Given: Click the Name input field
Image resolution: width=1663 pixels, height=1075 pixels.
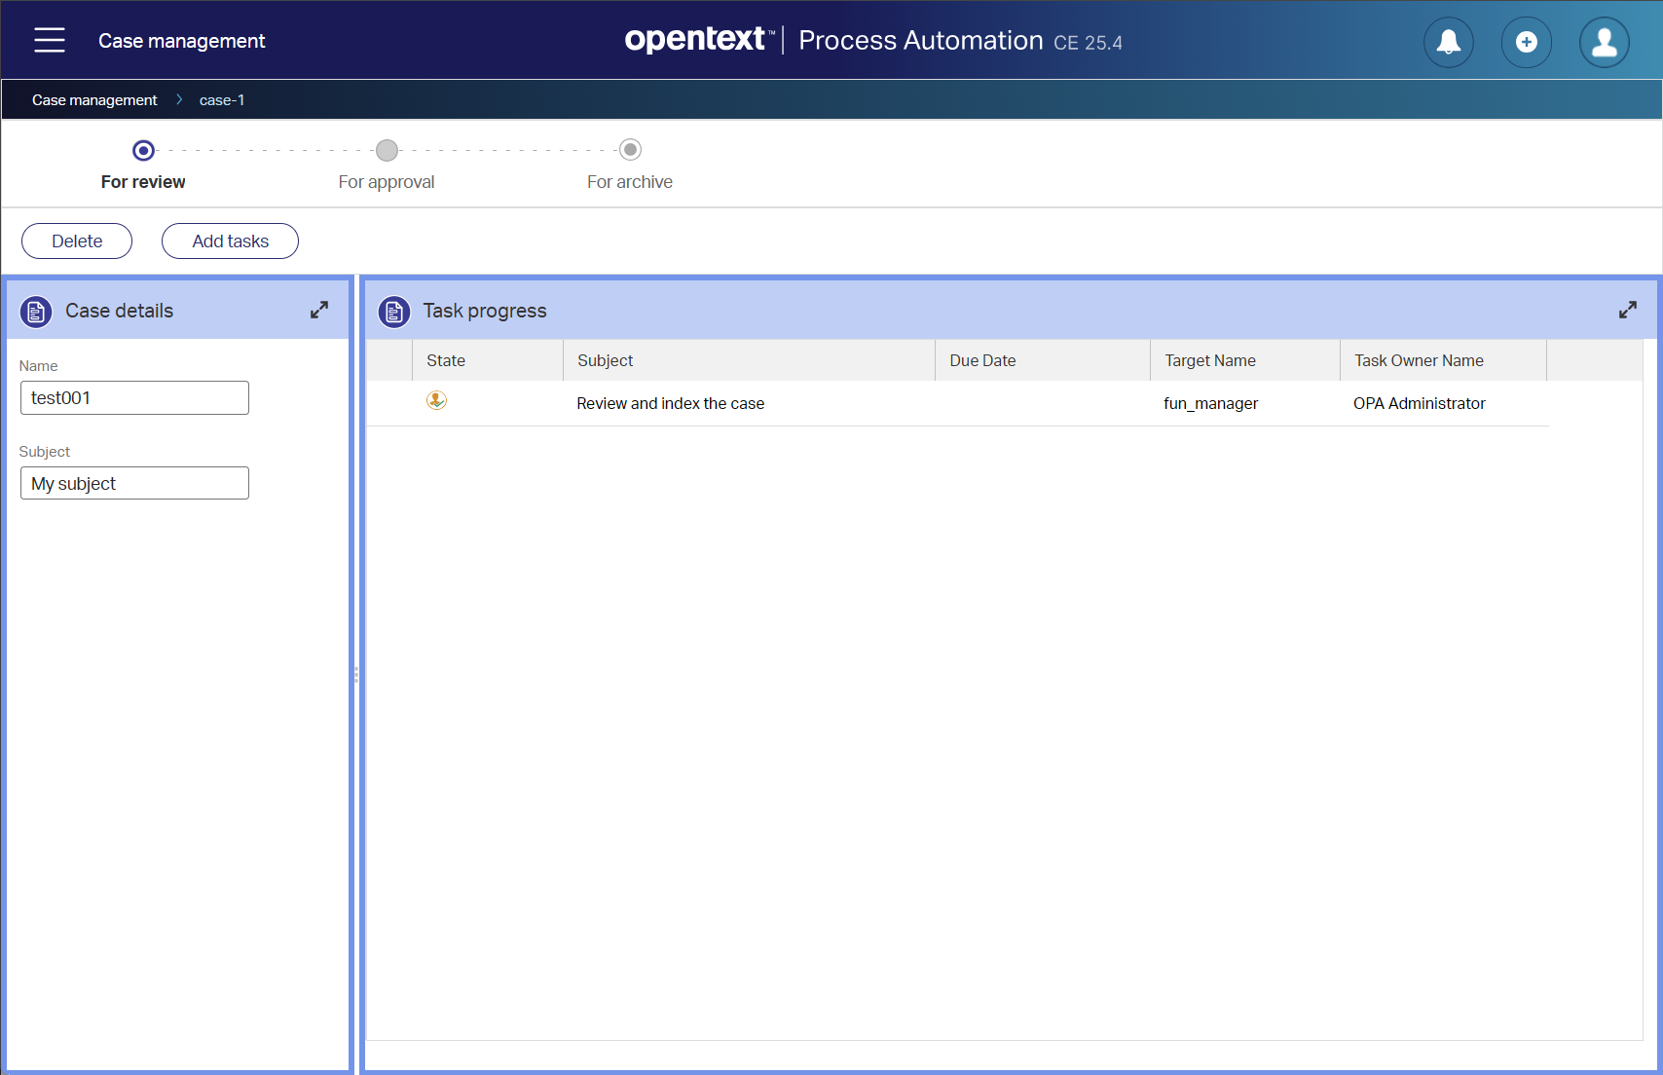Looking at the screenshot, I should (x=134, y=398).
